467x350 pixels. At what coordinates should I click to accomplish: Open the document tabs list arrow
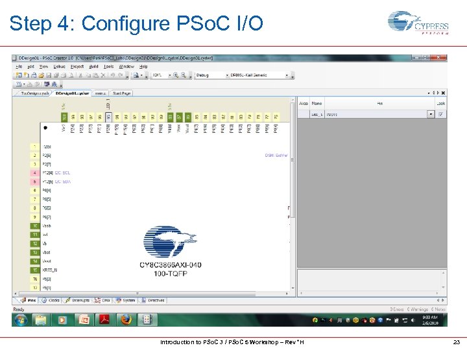click(429, 93)
